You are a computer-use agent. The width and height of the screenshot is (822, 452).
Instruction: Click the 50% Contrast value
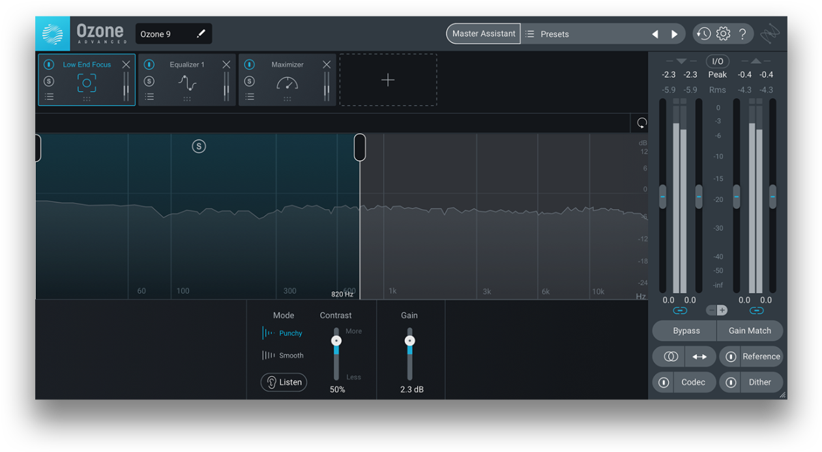pyautogui.click(x=337, y=389)
